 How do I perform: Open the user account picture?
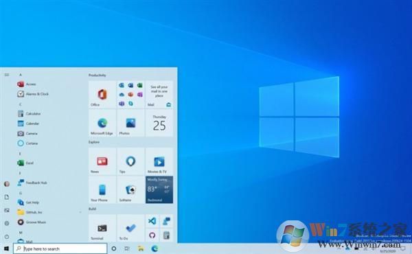point(7,184)
